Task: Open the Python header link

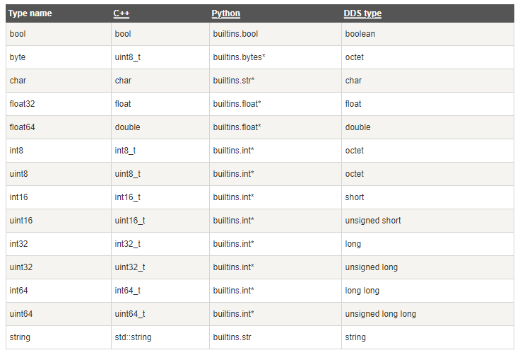Action: [226, 13]
